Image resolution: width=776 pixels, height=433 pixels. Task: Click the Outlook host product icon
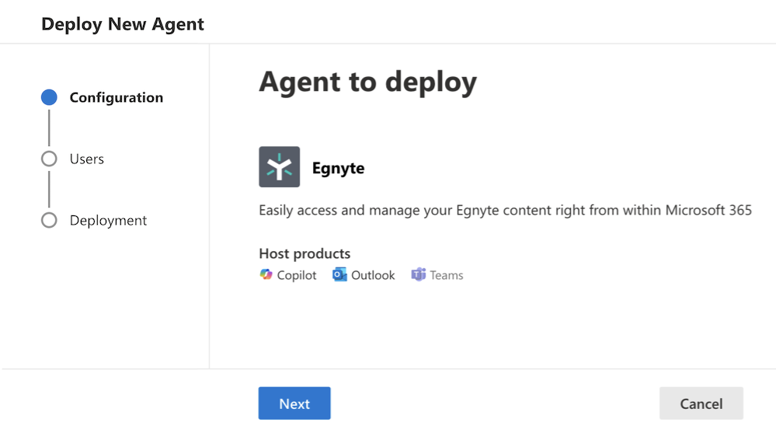pos(339,274)
